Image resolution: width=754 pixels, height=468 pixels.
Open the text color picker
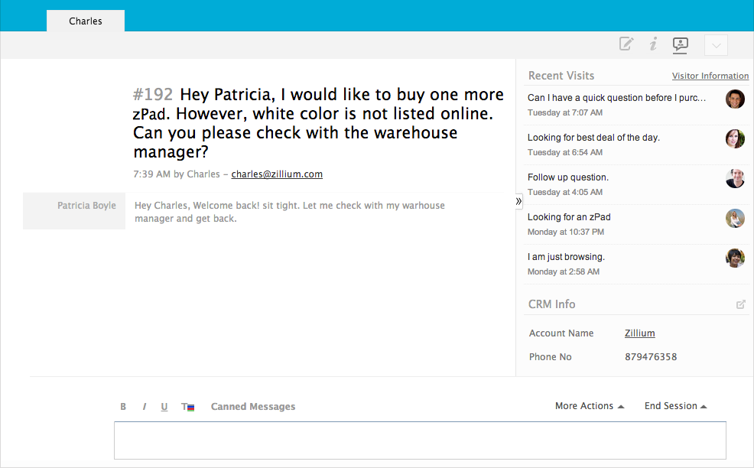(187, 407)
